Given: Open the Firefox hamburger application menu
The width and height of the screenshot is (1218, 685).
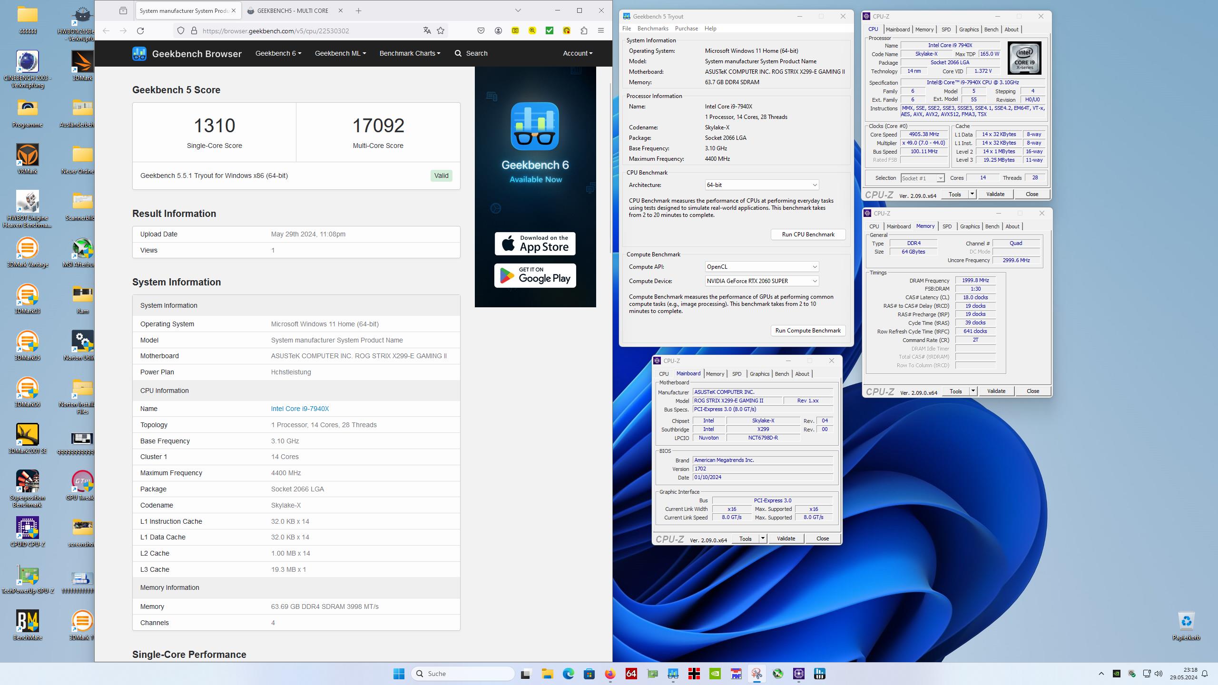Looking at the screenshot, I should click(601, 31).
